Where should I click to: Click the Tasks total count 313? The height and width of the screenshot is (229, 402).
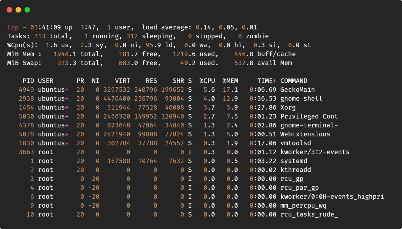40,36
